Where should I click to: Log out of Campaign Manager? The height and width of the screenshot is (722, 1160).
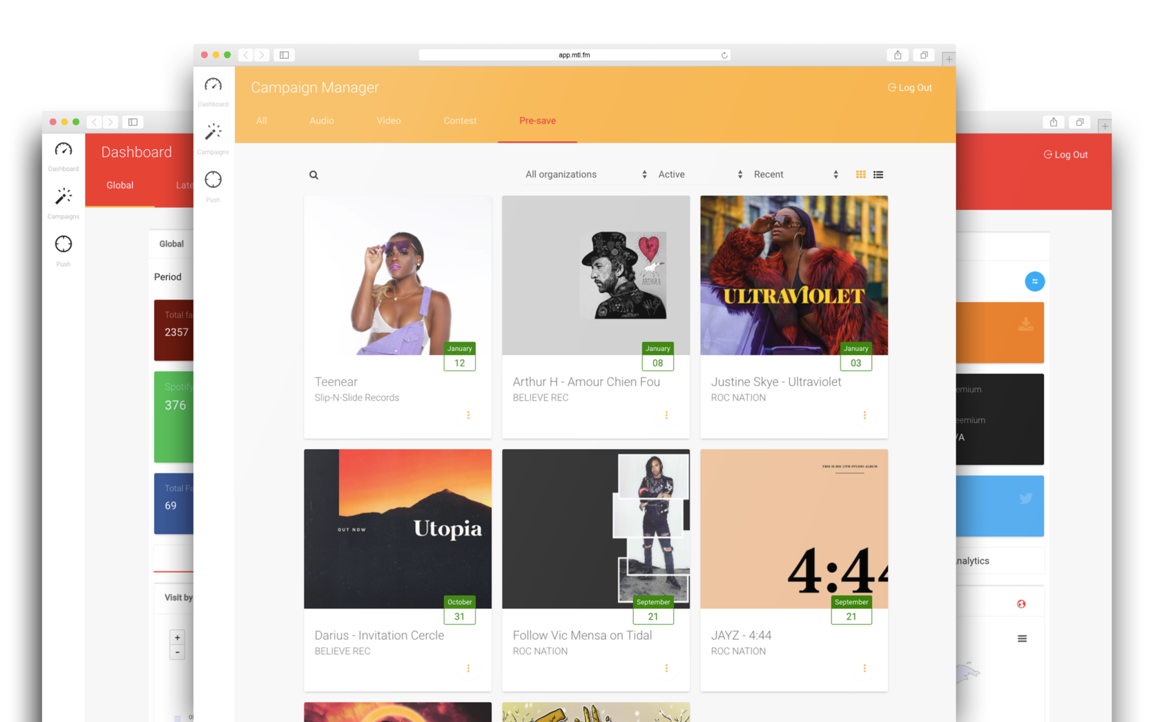[x=910, y=88]
